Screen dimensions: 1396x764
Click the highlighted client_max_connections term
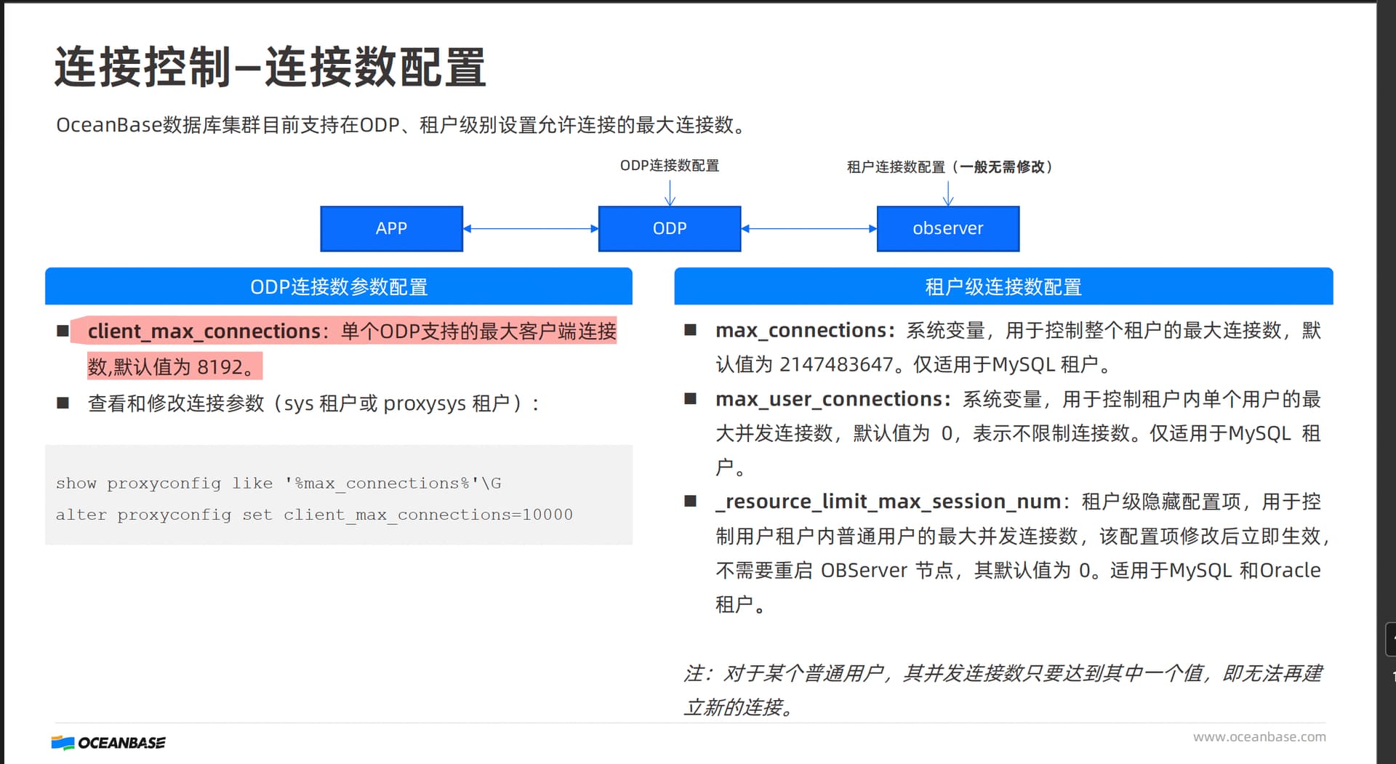coord(204,331)
